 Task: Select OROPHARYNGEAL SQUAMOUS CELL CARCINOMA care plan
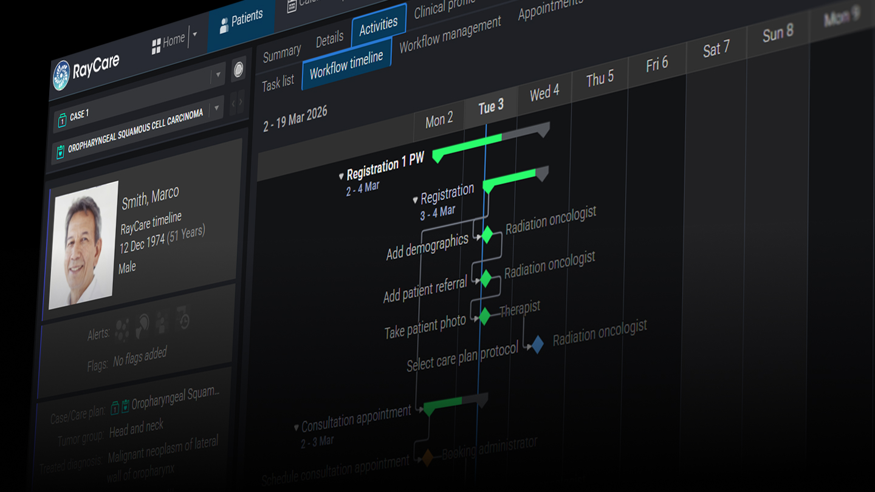tap(135, 131)
